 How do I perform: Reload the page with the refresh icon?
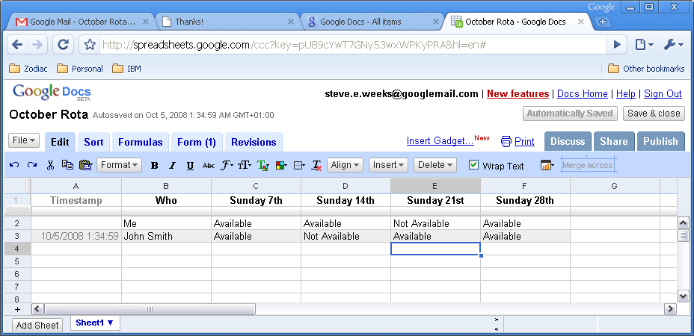(64, 44)
